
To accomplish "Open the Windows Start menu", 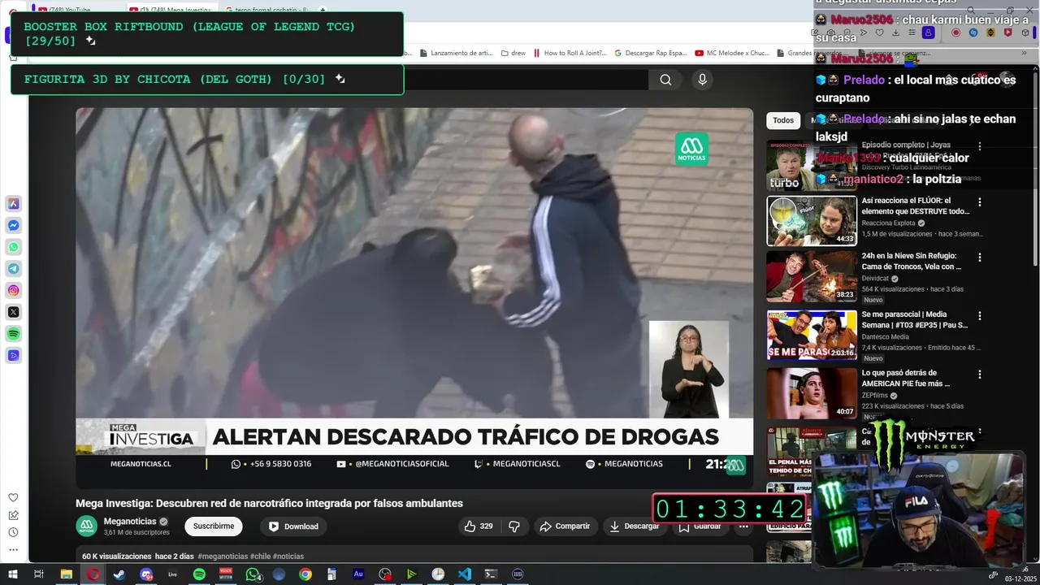I will 12,574.
